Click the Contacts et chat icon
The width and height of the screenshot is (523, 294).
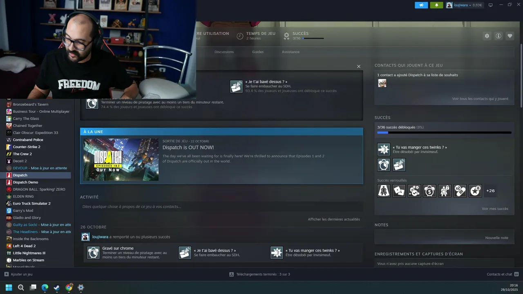(516, 274)
